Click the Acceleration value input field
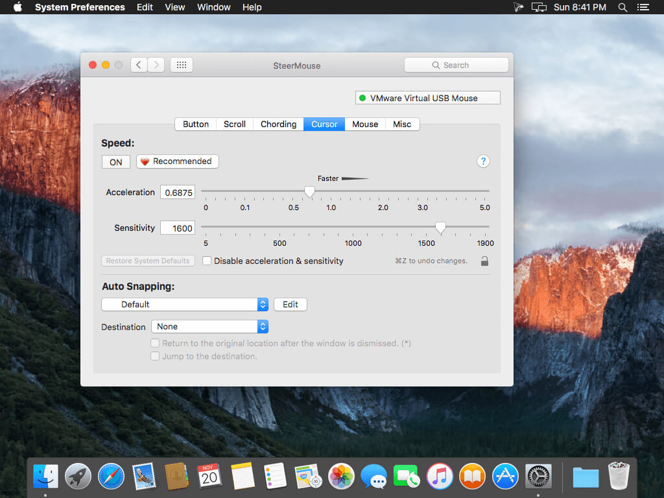This screenshot has width=664, height=498. pos(178,193)
